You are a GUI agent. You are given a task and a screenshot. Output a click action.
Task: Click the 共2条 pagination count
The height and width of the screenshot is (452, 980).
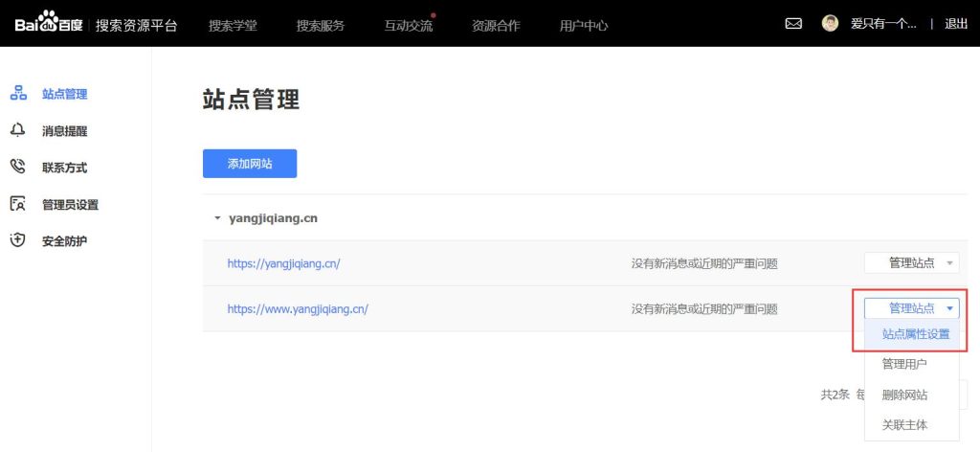click(x=835, y=395)
